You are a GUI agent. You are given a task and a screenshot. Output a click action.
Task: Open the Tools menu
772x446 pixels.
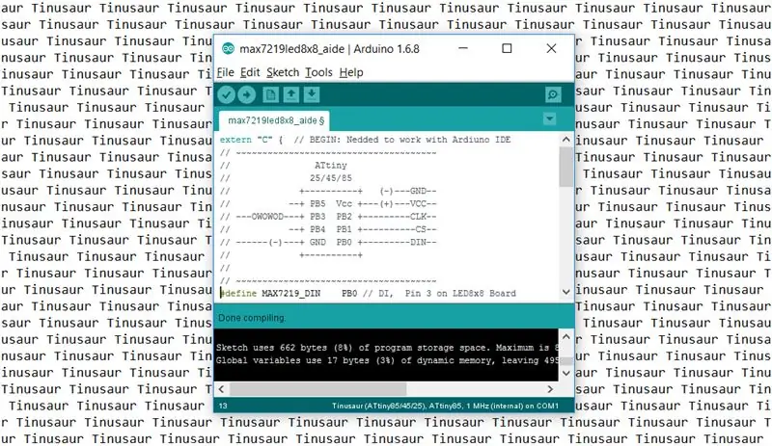[318, 72]
